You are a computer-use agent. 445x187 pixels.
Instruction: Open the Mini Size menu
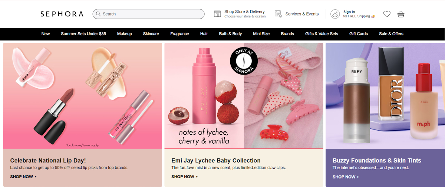(x=261, y=34)
